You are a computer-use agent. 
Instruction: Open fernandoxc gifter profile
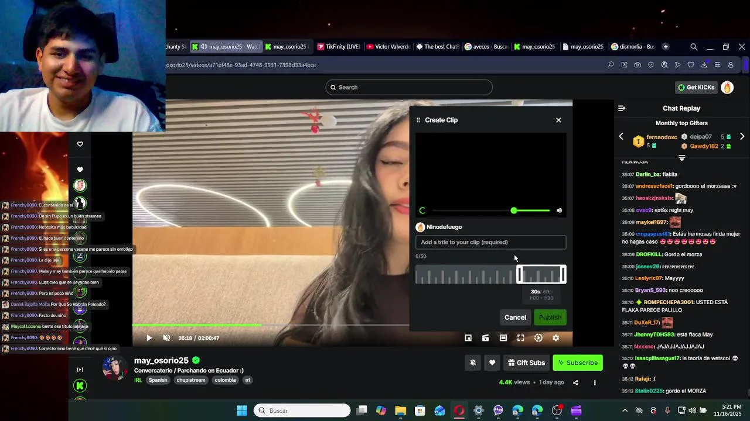click(662, 137)
